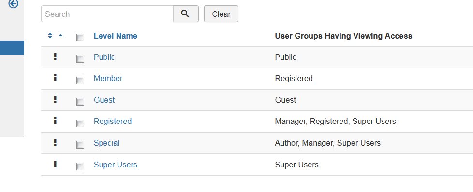Grab the drag handle for Public row
473x192 pixels.
click(x=55, y=56)
